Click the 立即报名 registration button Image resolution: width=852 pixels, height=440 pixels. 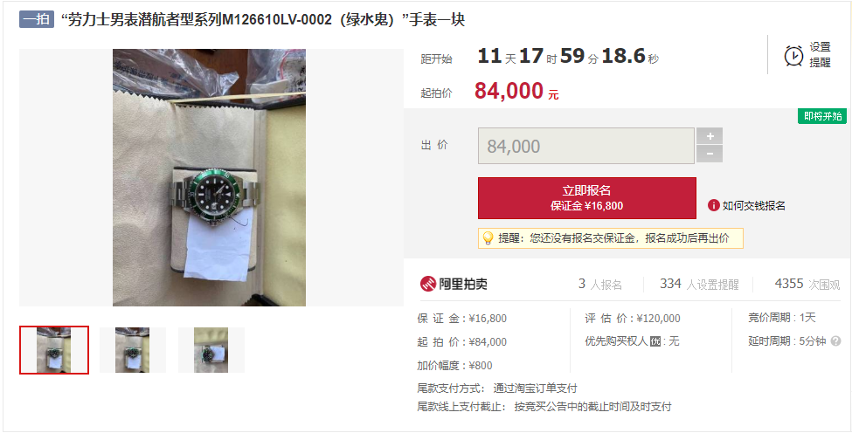tap(587, 198)
